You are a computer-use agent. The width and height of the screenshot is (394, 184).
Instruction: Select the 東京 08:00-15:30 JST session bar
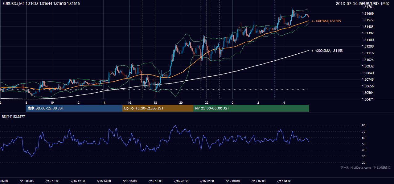[x=74, y=108]
